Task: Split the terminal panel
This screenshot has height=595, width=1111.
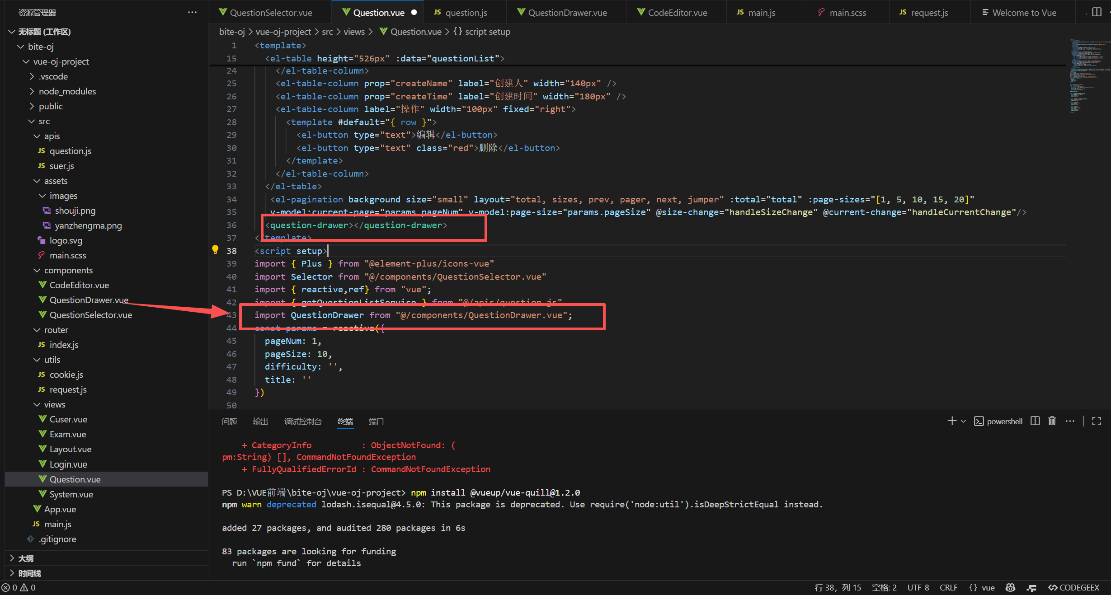Action: point(1035,421)
